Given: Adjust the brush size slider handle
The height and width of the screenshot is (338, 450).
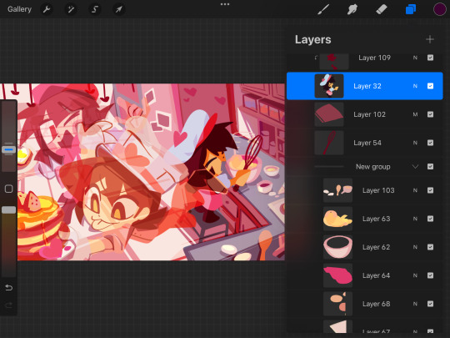Looking at the screenshot, I should 8,149.
